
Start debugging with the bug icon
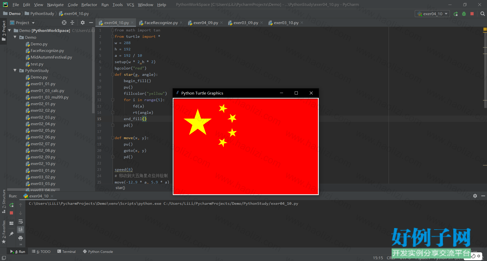click(x=464, y=14)
